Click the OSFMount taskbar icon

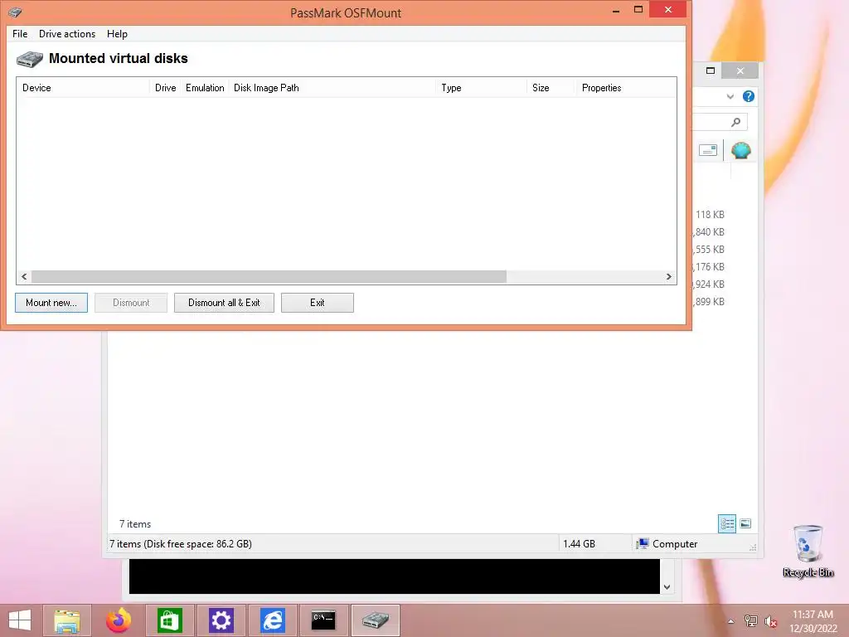(376, 620)
